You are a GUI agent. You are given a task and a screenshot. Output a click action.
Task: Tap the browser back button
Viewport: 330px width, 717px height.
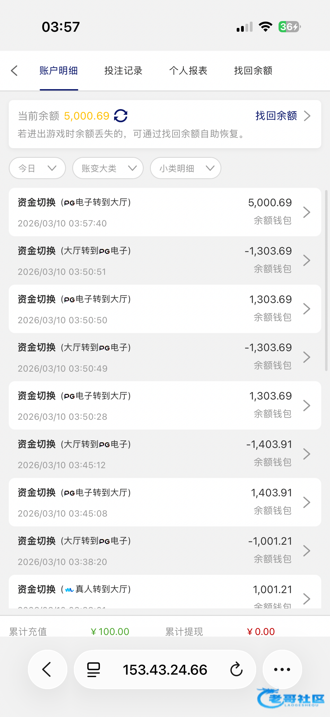47,669
